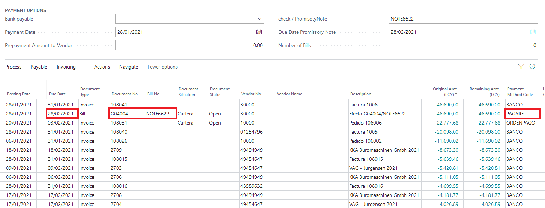Click due date 18/02/2021
This screenshot has width=545, height=208.
(60, 150)
